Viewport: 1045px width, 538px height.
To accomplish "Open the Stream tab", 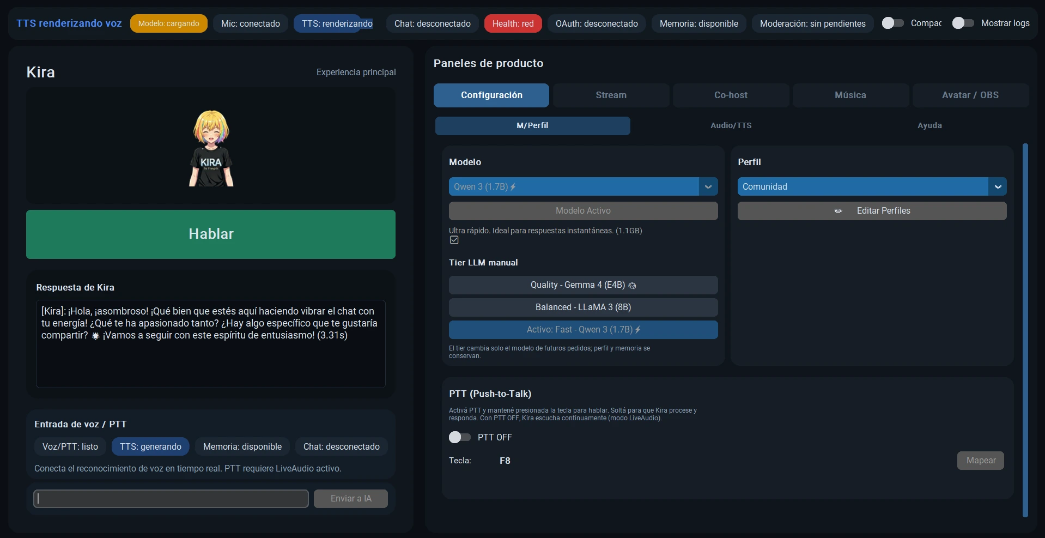I will (611, 95).
